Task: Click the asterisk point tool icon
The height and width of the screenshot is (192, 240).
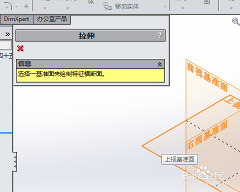Action: click(x=26, y=6)
